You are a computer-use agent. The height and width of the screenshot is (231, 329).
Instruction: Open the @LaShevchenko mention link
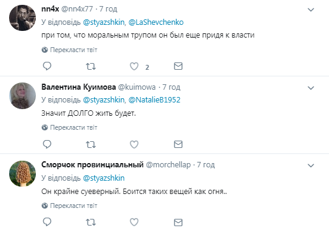tap(156, 22)
